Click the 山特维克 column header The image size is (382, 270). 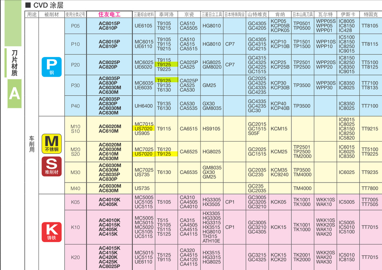257,15
